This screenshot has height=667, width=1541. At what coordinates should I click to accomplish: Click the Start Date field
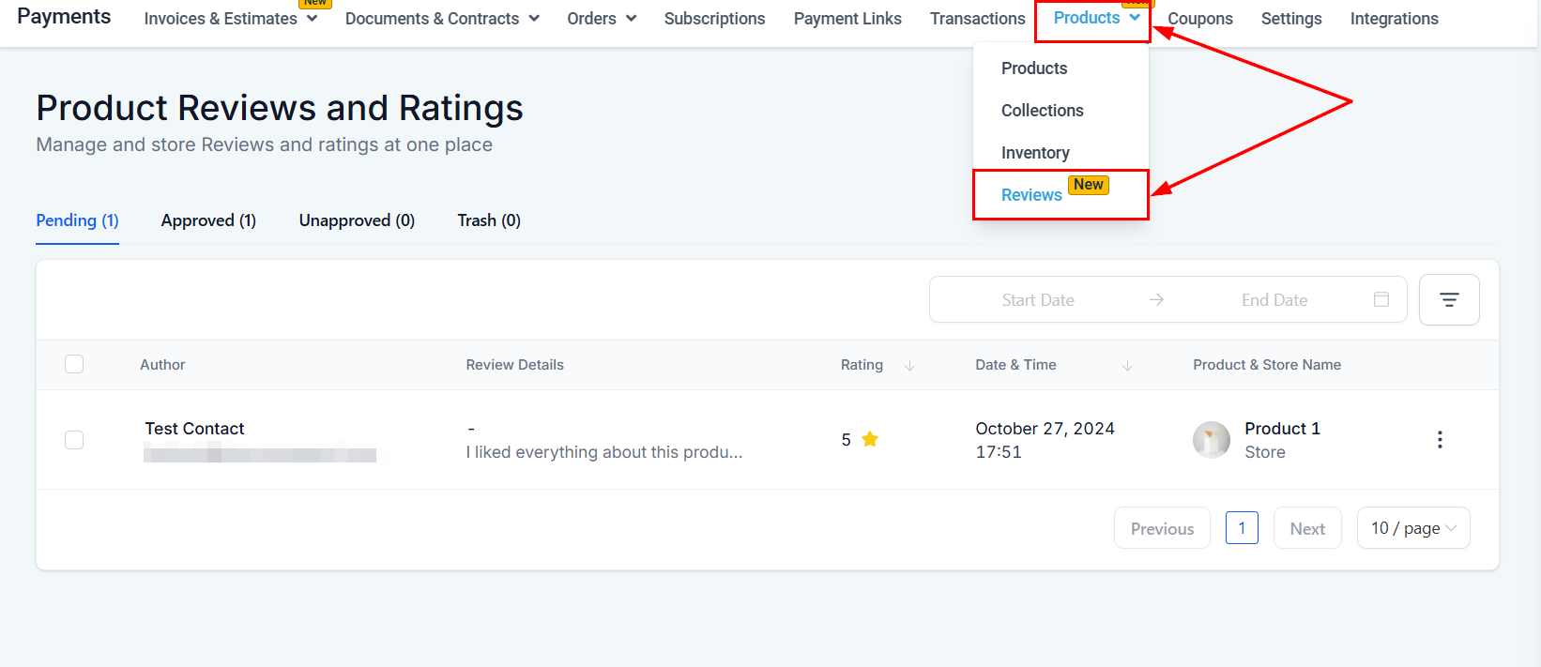(x=1038, y=300)
